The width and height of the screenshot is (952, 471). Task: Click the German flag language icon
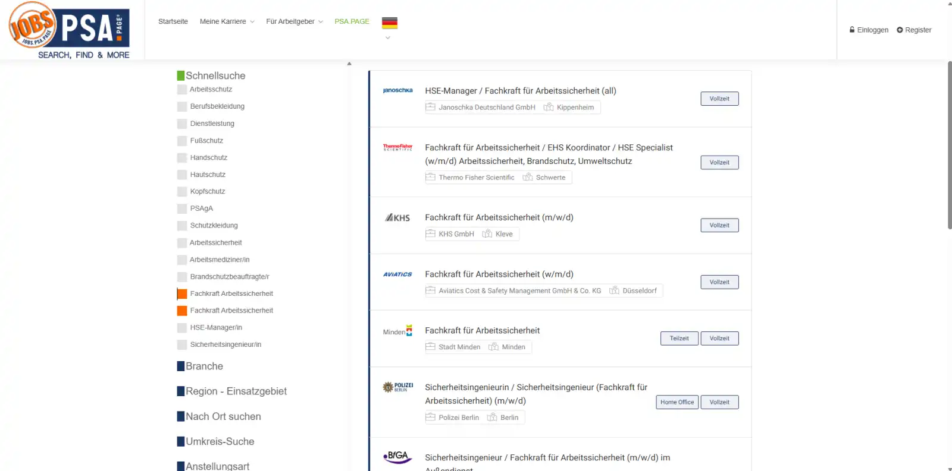coord(389,23)
